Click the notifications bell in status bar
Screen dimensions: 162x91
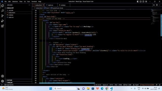160,85
